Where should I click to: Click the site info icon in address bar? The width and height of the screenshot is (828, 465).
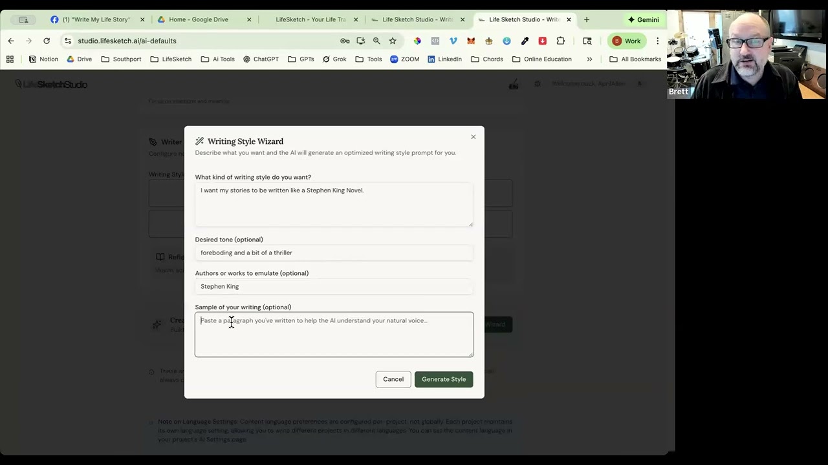tap(68, 41)
